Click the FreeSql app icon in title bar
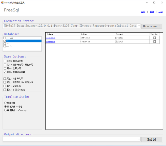 2,3
